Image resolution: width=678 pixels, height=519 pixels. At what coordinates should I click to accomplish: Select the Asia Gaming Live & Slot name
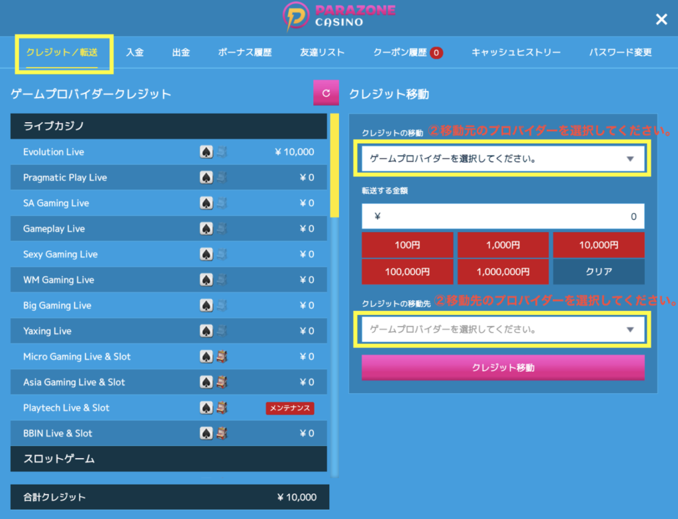(x=74, y=382)
